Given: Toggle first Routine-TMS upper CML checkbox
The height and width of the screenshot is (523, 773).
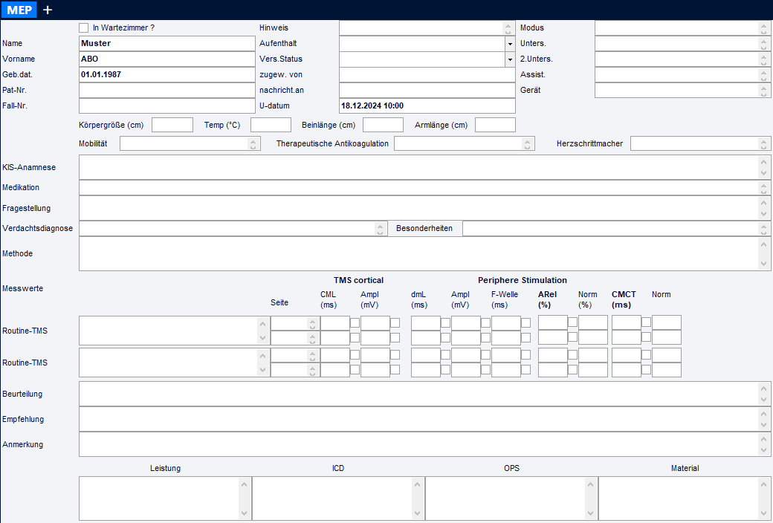Looking at the screenshot, I should (355, 323).
